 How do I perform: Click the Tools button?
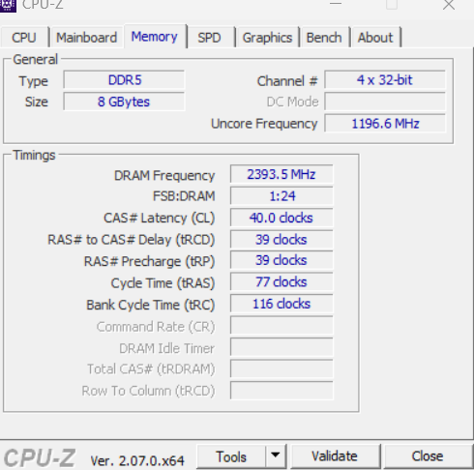(x=231, y=456)
